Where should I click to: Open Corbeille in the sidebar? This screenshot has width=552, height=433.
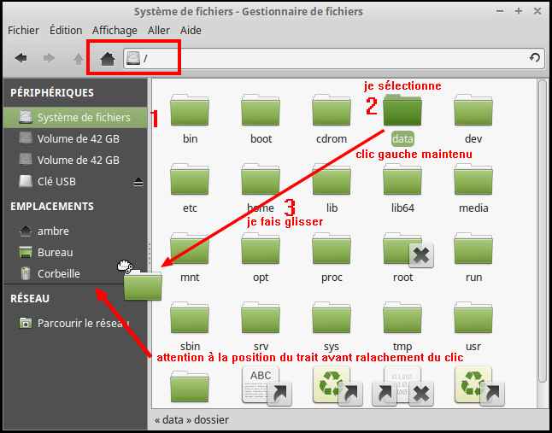[58, 273]
